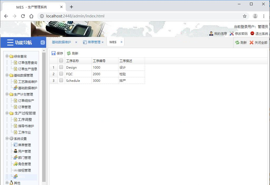
Task: Open the change password tools icon
Action: tap(232, 34)
